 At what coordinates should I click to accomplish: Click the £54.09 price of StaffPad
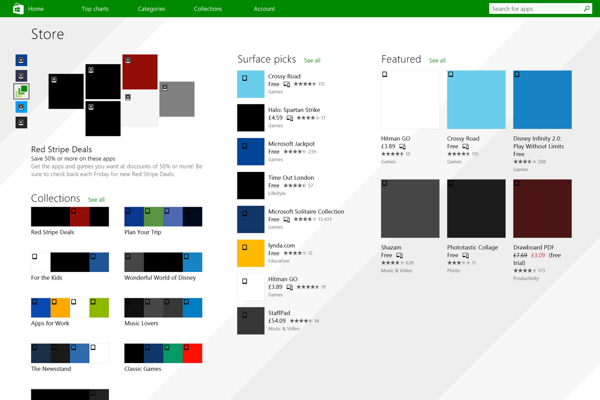coord(277,321)
